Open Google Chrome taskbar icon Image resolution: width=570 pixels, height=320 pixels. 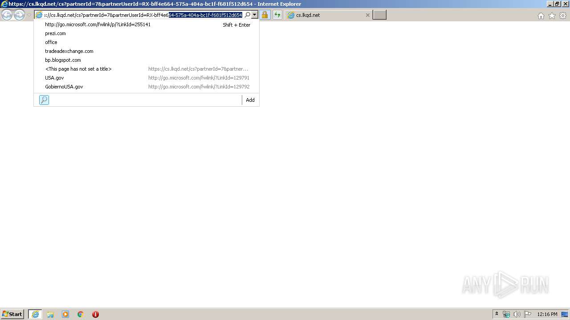click(81, 314)
